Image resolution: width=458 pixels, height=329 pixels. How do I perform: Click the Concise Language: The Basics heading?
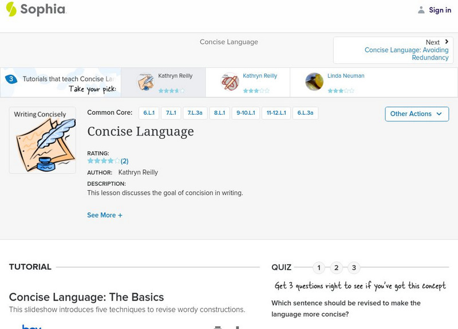pyautogui.click(x=86, y=297)
